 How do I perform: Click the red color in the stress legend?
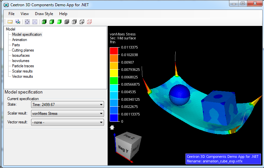[x=114, y=51]
